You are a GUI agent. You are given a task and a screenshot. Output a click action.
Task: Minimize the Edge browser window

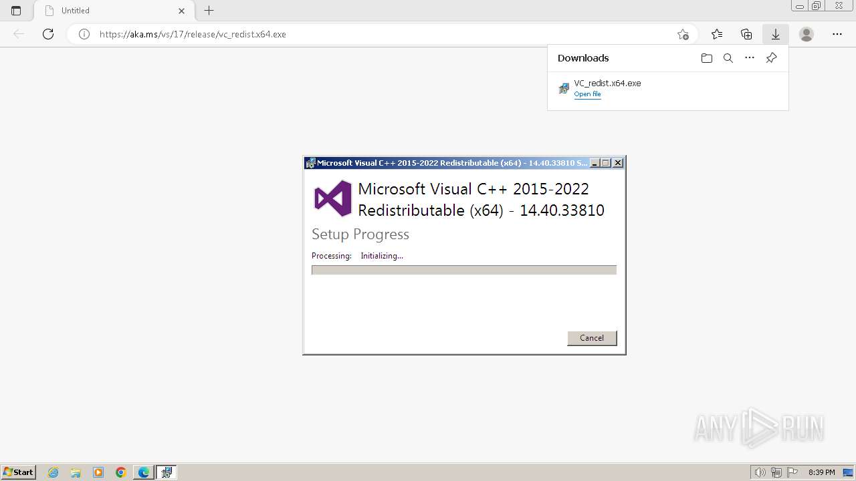(x=799, y=6)
